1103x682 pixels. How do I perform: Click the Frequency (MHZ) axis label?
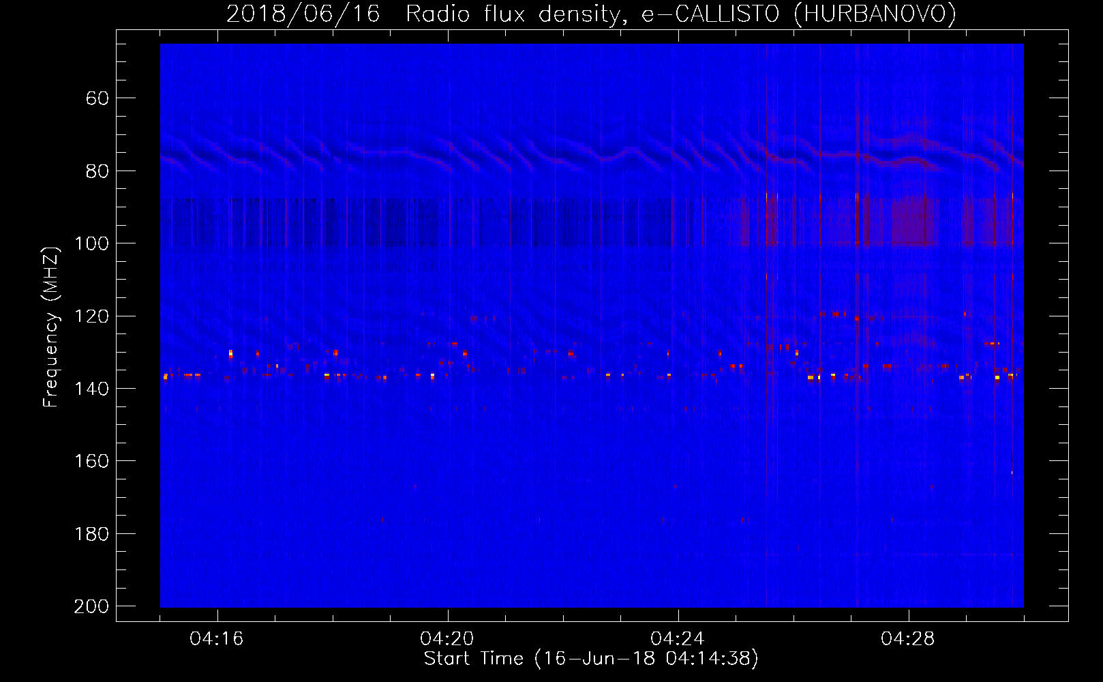[51, 327]
